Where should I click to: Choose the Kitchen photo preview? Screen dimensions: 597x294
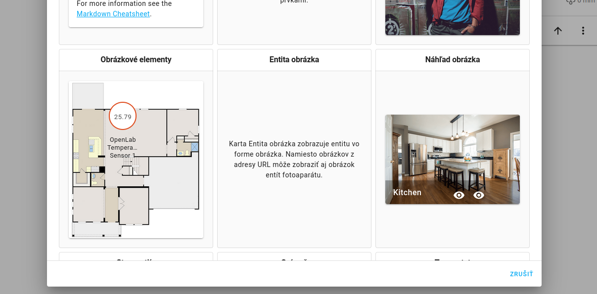coord(453,159)
